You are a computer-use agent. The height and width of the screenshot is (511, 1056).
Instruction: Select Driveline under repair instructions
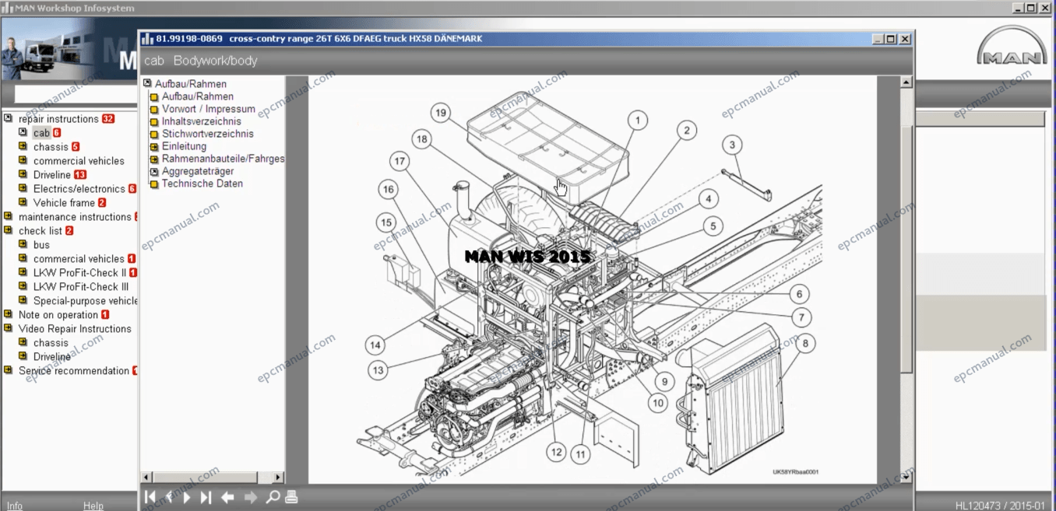pos(52,175)
